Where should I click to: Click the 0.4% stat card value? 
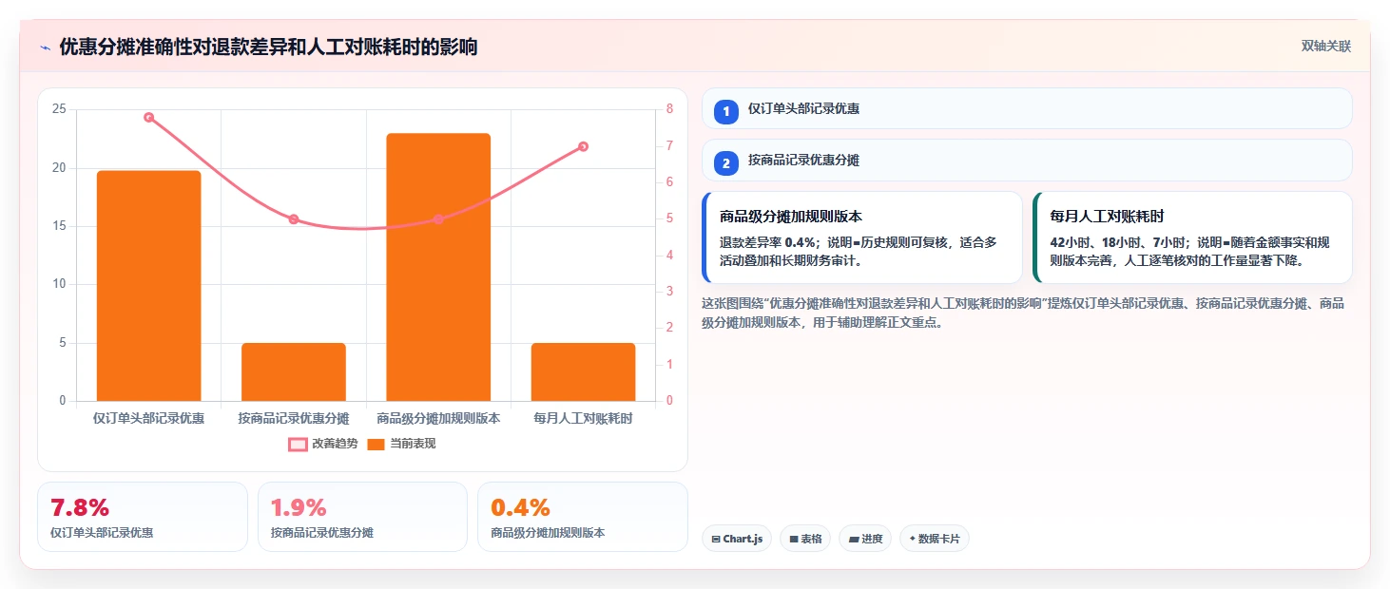coord(520,507)
